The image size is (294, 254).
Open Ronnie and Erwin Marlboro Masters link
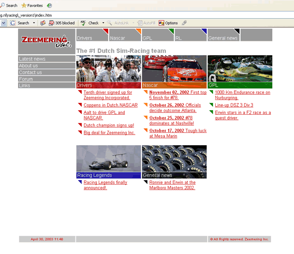tap(172, 185)
